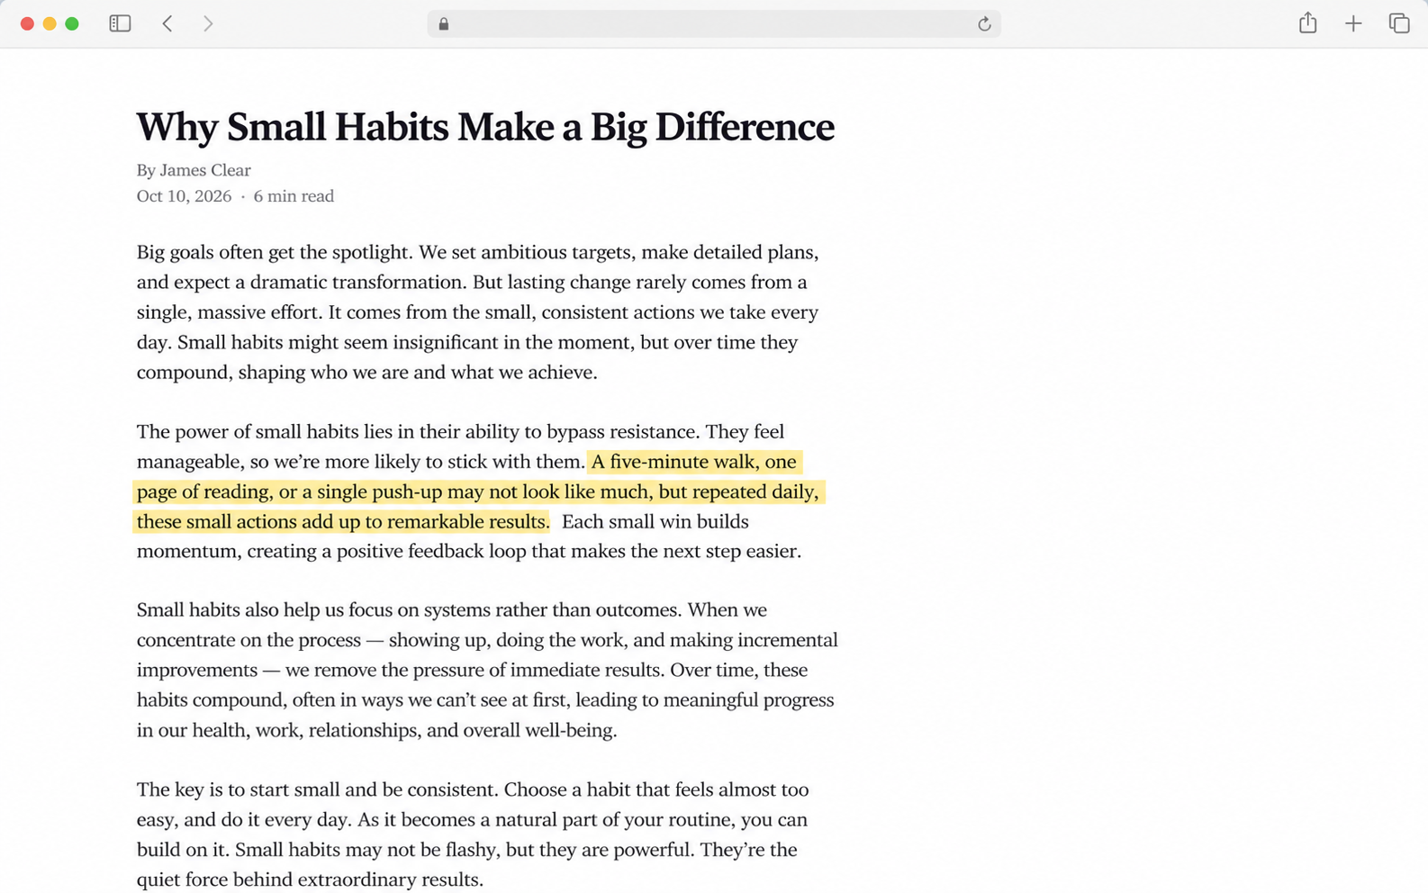Click the paragraph starting 'Big goals often'
1428x893 pixels.
[x=478, y=312]
